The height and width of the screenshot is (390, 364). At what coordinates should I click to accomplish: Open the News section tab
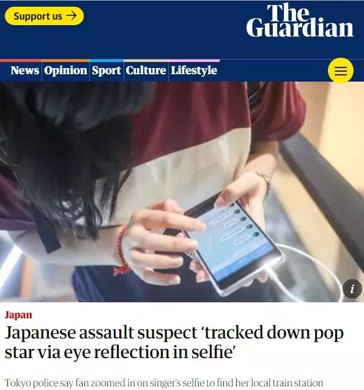pyautogui.click(x=24, y=71)
